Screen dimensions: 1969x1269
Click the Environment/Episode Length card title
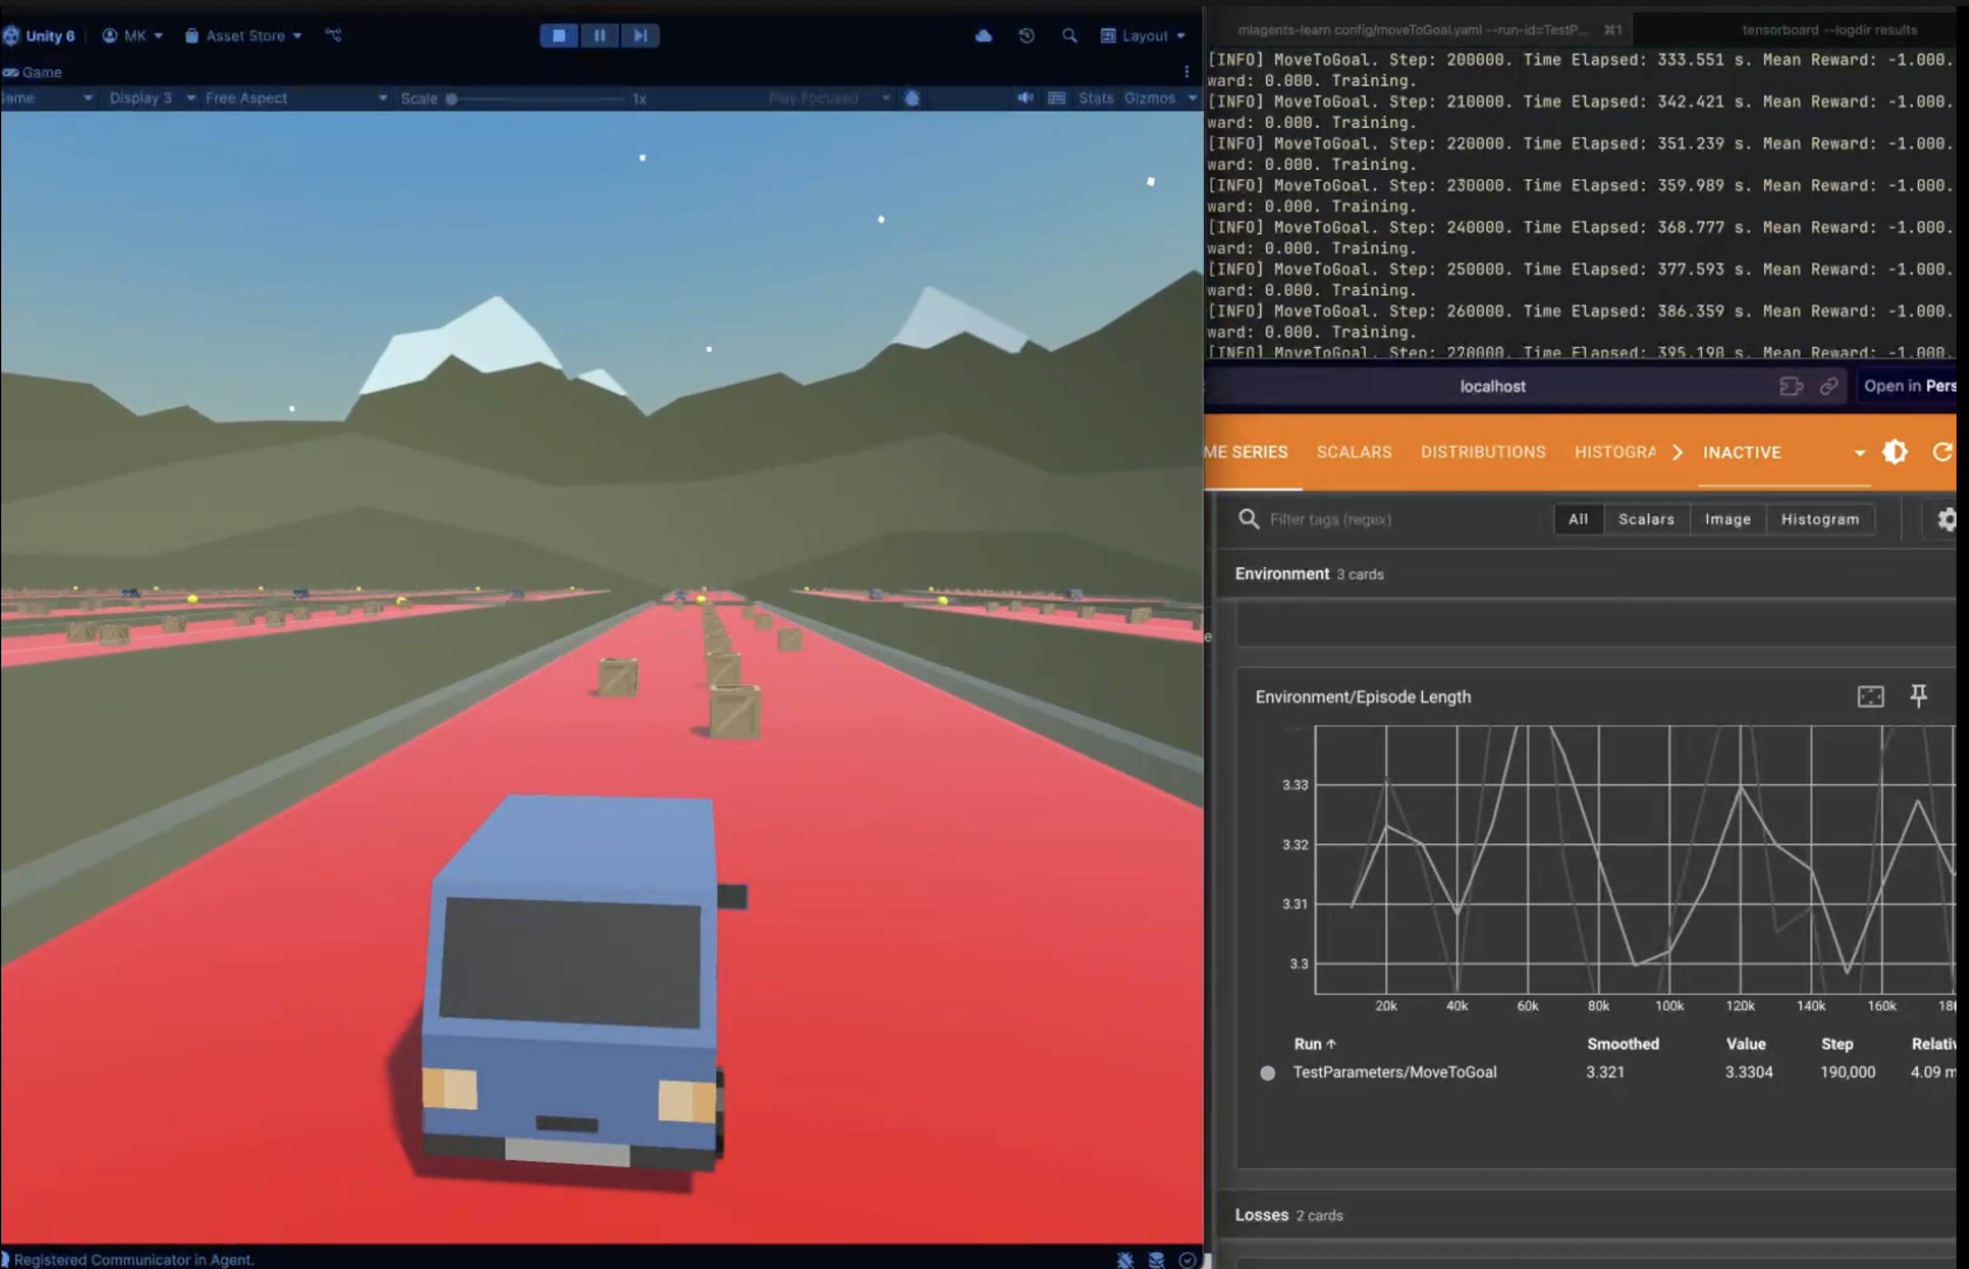[x=1362, y=697]
